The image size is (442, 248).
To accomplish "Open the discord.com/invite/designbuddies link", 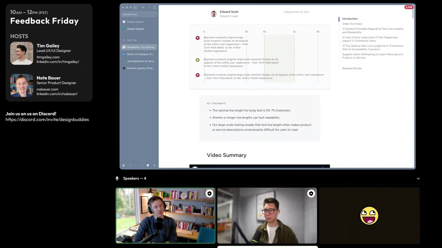I will [47, 120].
